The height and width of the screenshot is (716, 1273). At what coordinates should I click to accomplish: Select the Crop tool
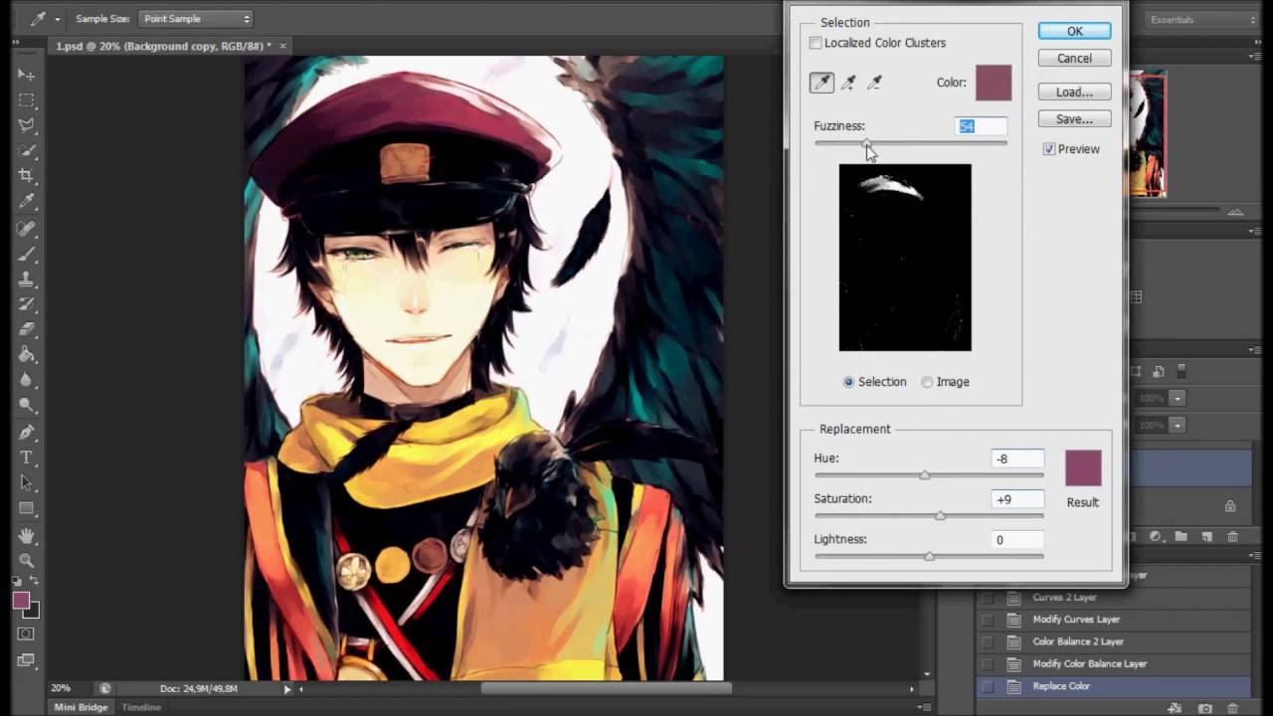click(x=27, y=176)
